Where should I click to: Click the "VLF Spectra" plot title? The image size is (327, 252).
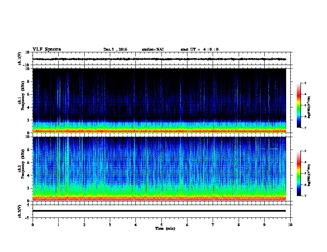point(47,49)
